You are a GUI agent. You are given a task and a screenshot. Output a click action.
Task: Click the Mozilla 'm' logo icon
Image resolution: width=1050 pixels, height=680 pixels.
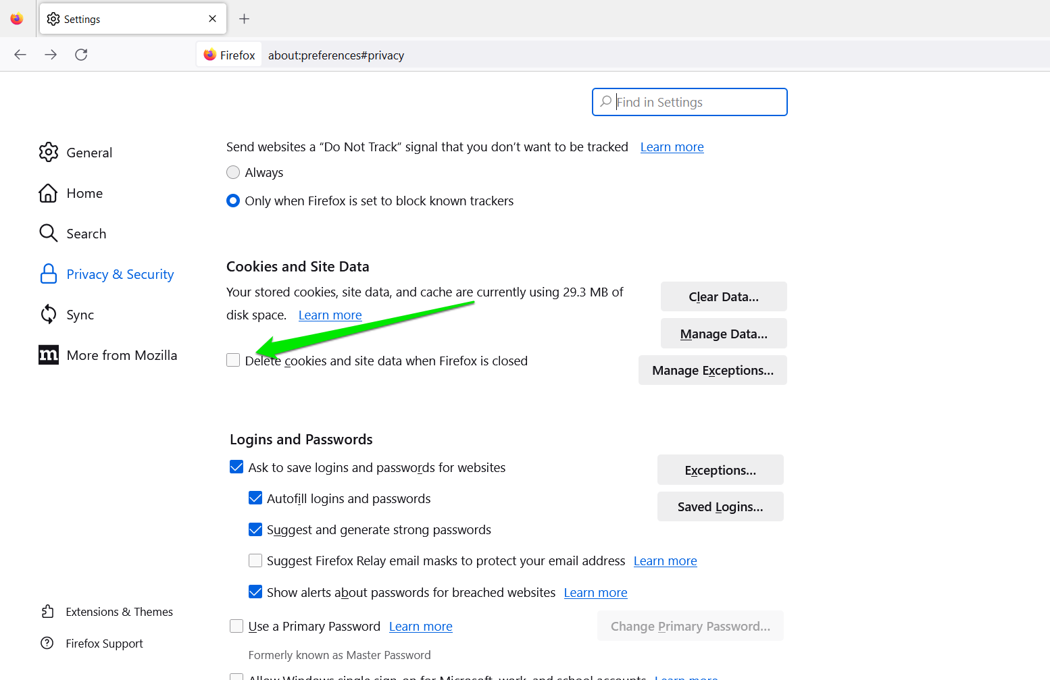pyautogui.click(x=49, y=355)
